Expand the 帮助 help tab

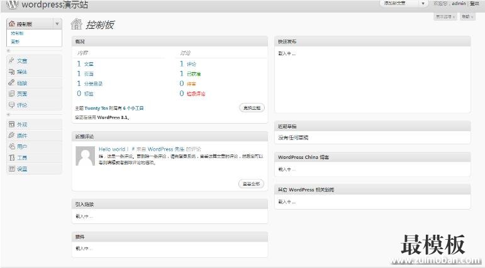point(467,17)
